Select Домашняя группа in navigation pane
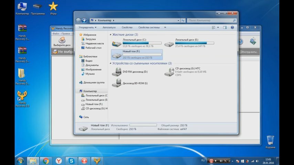Image resolution: width=294 pixels, height=165 pixels. (x=94, y=82)
